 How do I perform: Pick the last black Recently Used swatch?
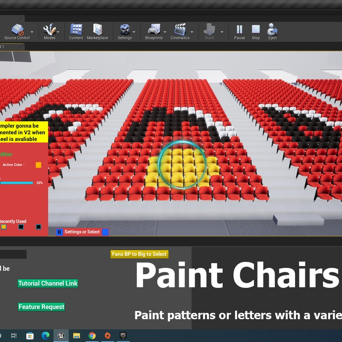[x=38, y=227]
